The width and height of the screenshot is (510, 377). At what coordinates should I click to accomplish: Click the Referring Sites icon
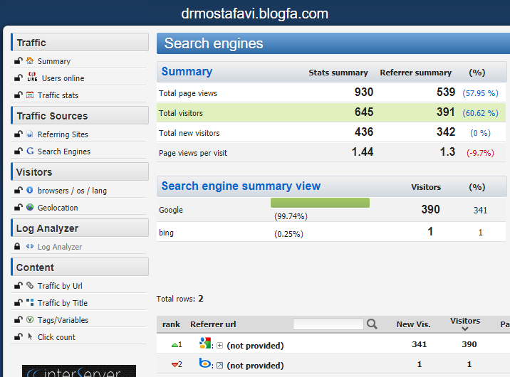[31, 134]
